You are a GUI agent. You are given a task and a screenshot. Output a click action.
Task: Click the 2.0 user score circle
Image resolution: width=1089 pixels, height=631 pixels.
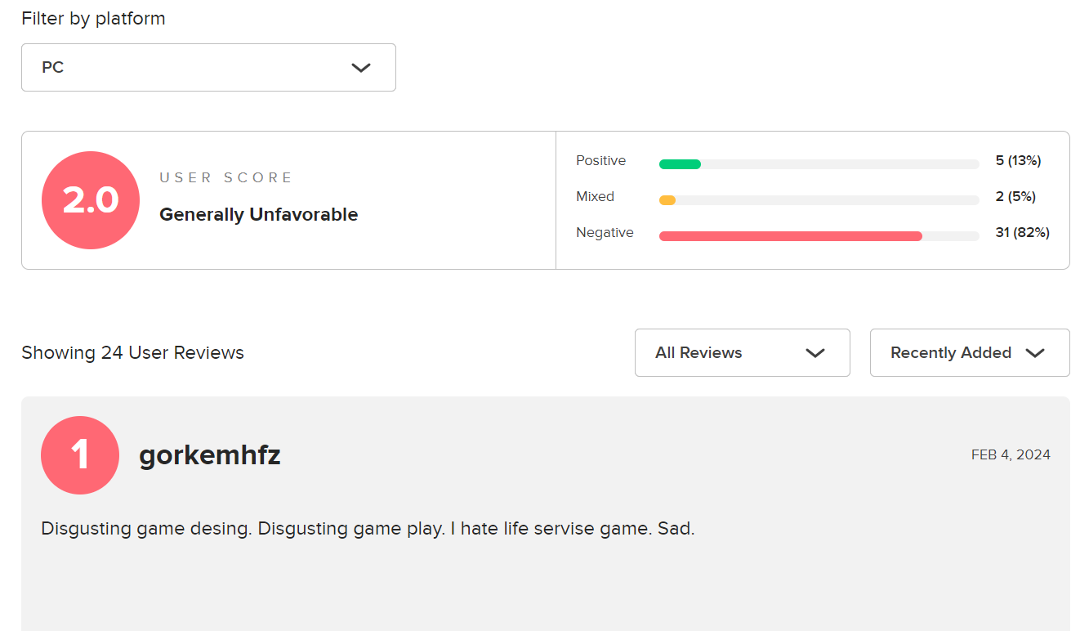pyautogui.click(x=91, y=200)
